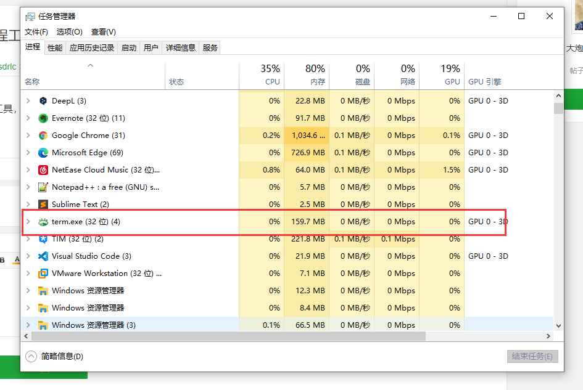Expand the Visual Studio Code (3) group

[x=28, y=256]
